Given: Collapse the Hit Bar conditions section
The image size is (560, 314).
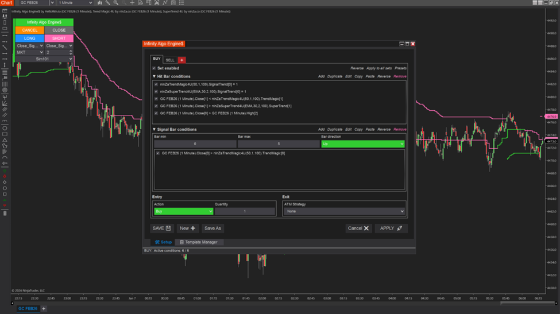Looking at the screenshot, I should [x=155, y=76].
